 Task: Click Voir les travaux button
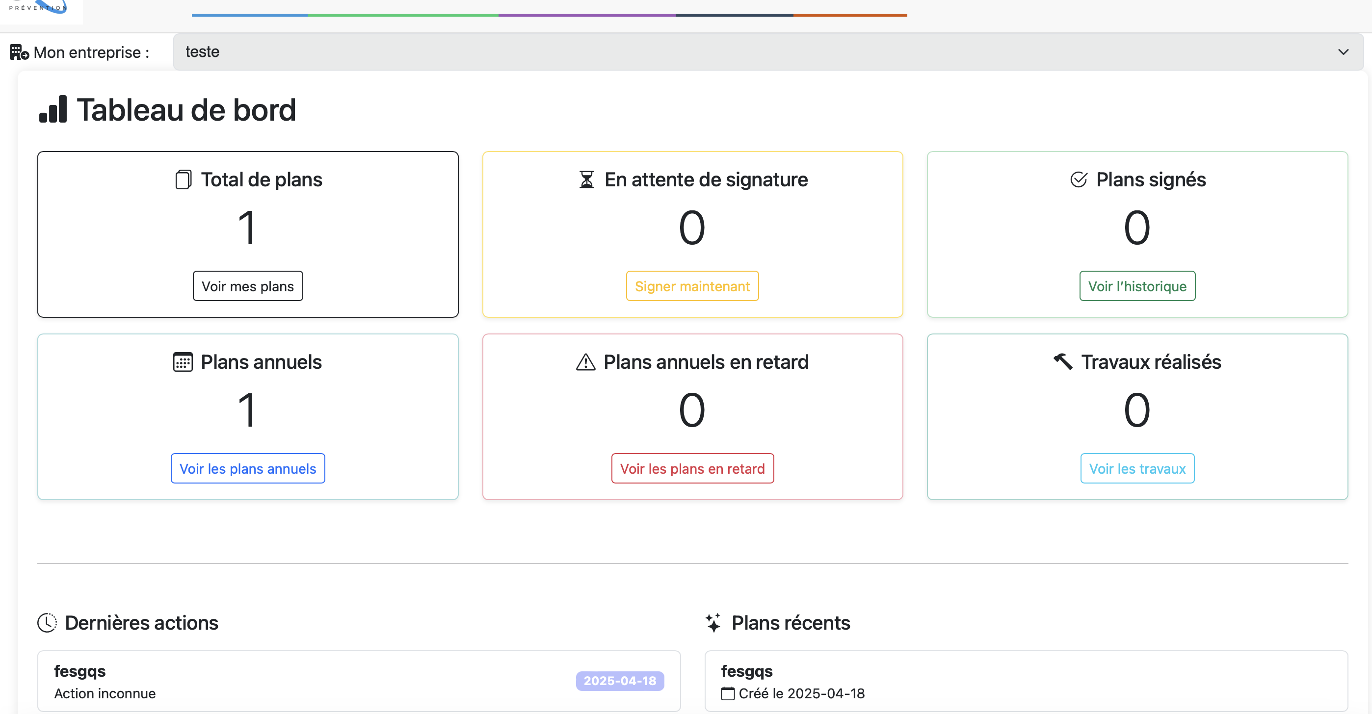click(x=1137, y=468)
